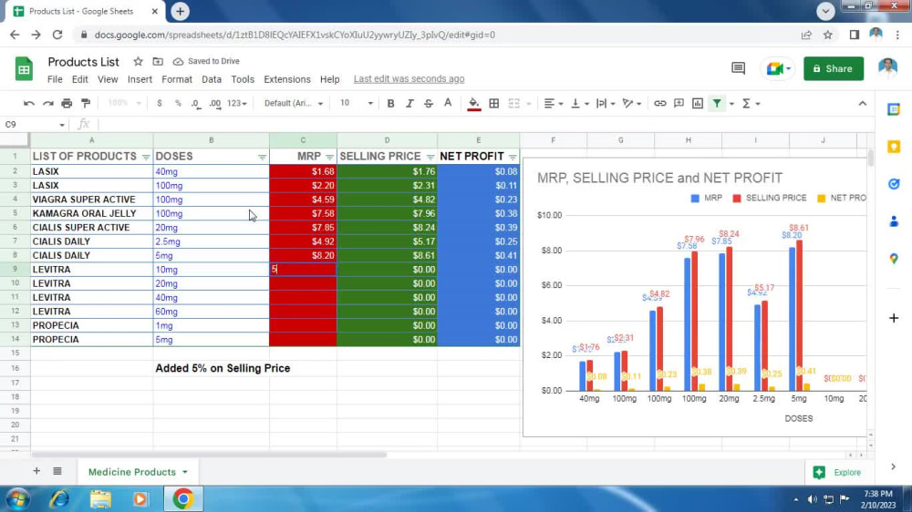The width and height of the screenshot is (912, 512).
Task: Click the Merge cells icon
Action: [514, 104]
